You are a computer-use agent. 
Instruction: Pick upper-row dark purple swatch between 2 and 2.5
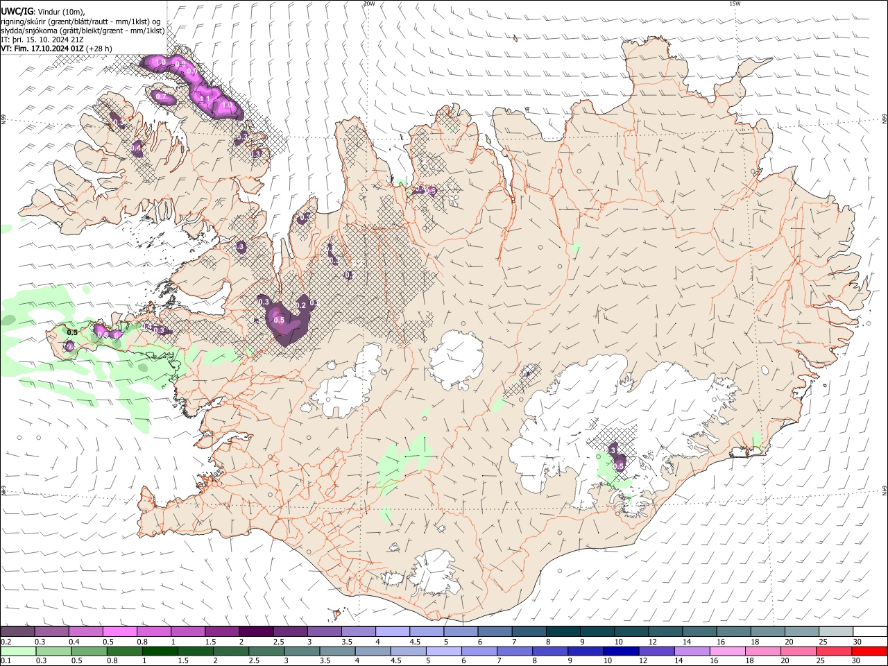256,631
